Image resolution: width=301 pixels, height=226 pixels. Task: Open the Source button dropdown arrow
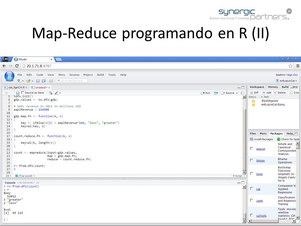coord(237,93)
